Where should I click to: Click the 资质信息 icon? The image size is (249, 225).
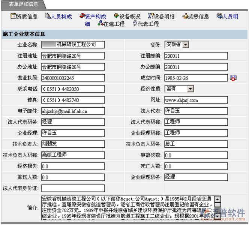pos(13,16)
